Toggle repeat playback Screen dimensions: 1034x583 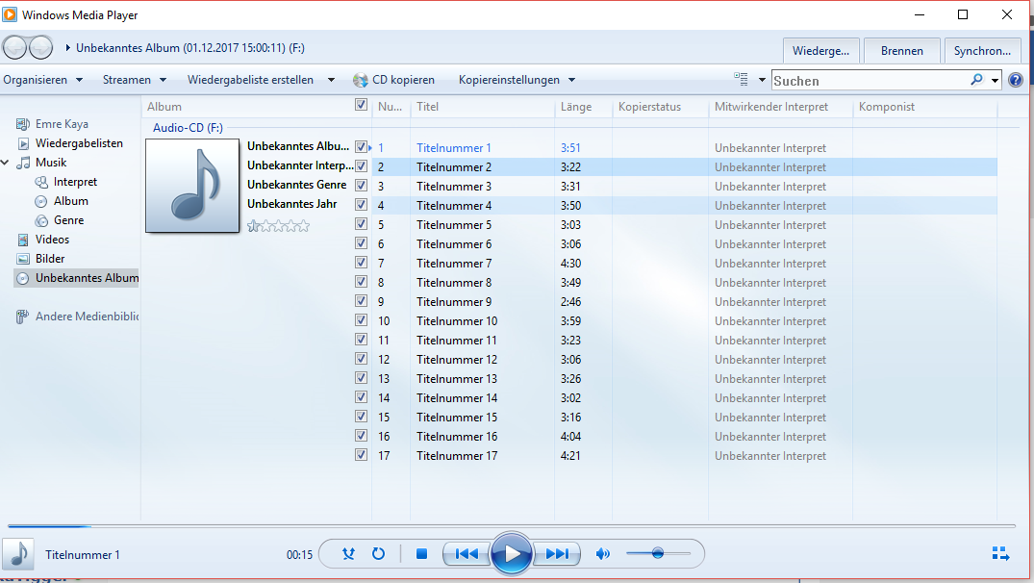pyautogui.click(x=379, y=554)
